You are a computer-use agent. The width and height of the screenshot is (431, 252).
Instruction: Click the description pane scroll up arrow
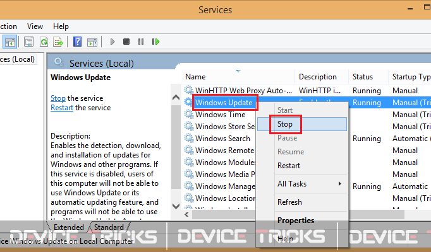pyautogui.click(x=176, y=98)
